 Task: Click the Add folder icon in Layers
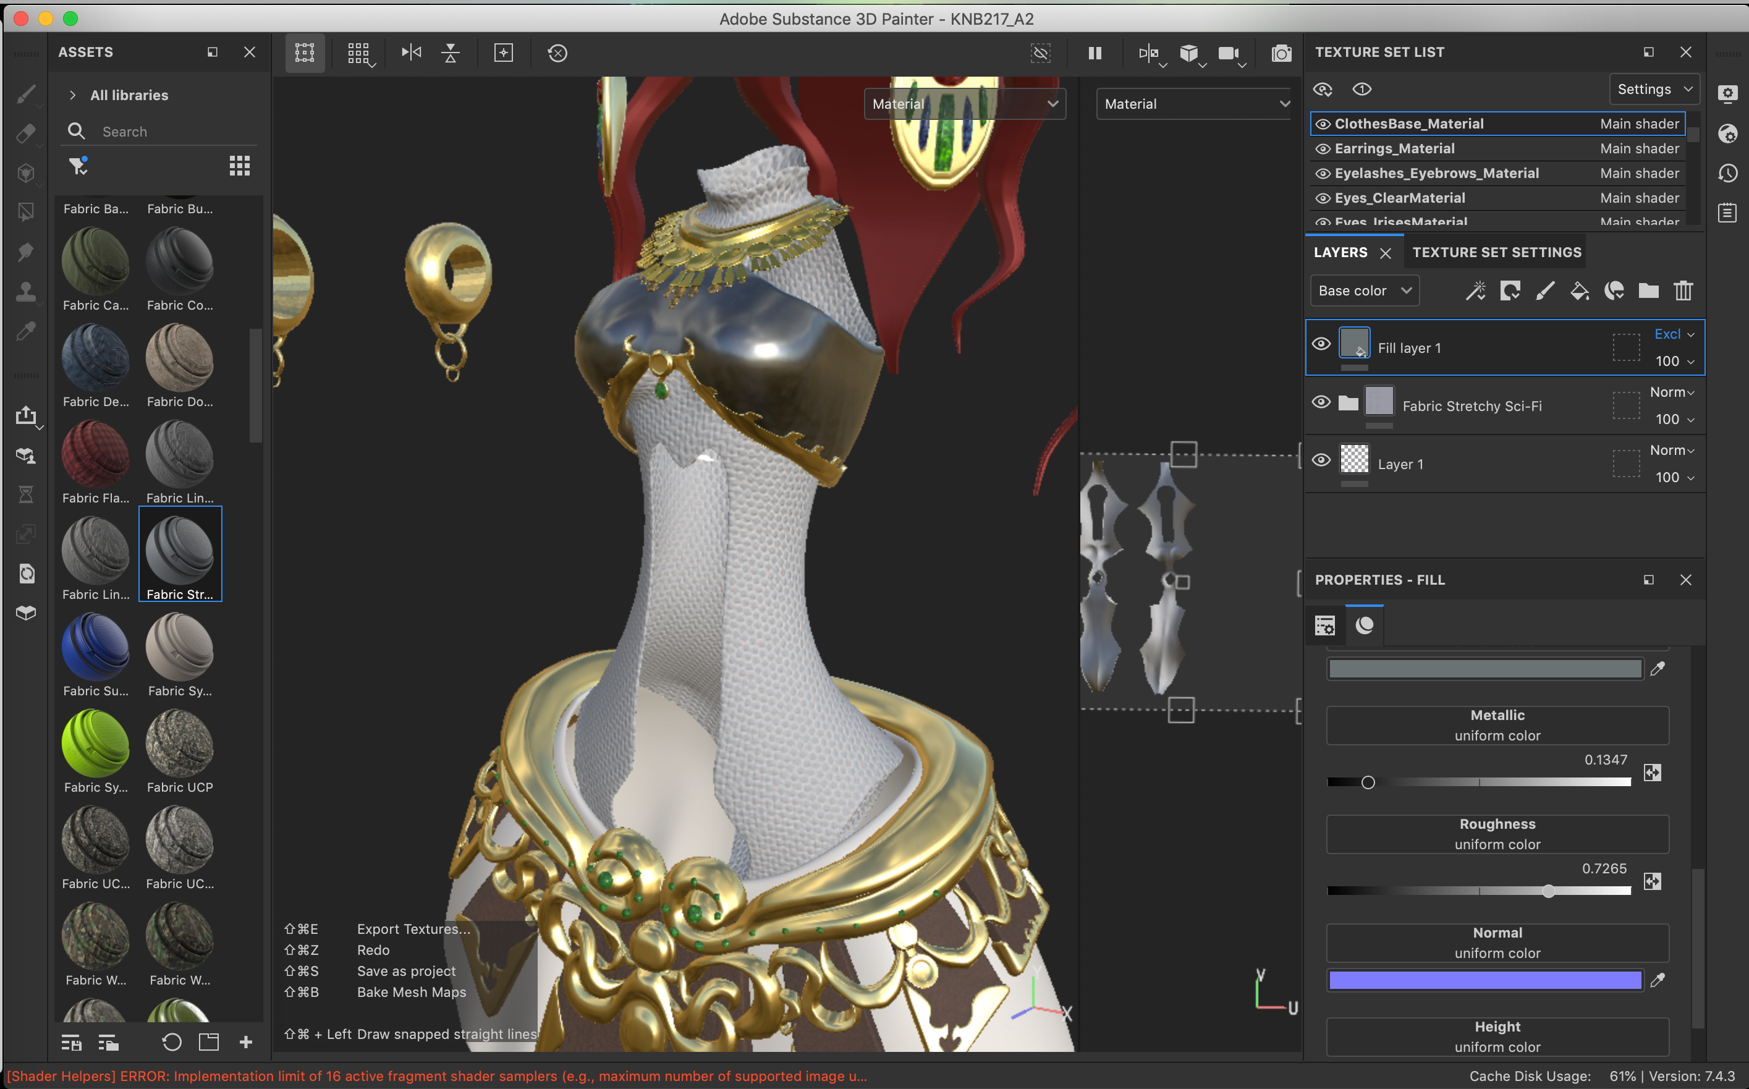click(x=1648, y=291)
